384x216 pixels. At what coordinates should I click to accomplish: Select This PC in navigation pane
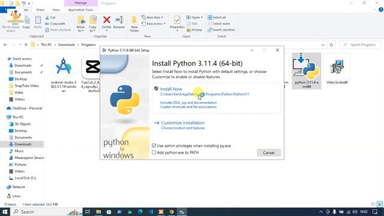pyautogui.click(x=18, y=117)
